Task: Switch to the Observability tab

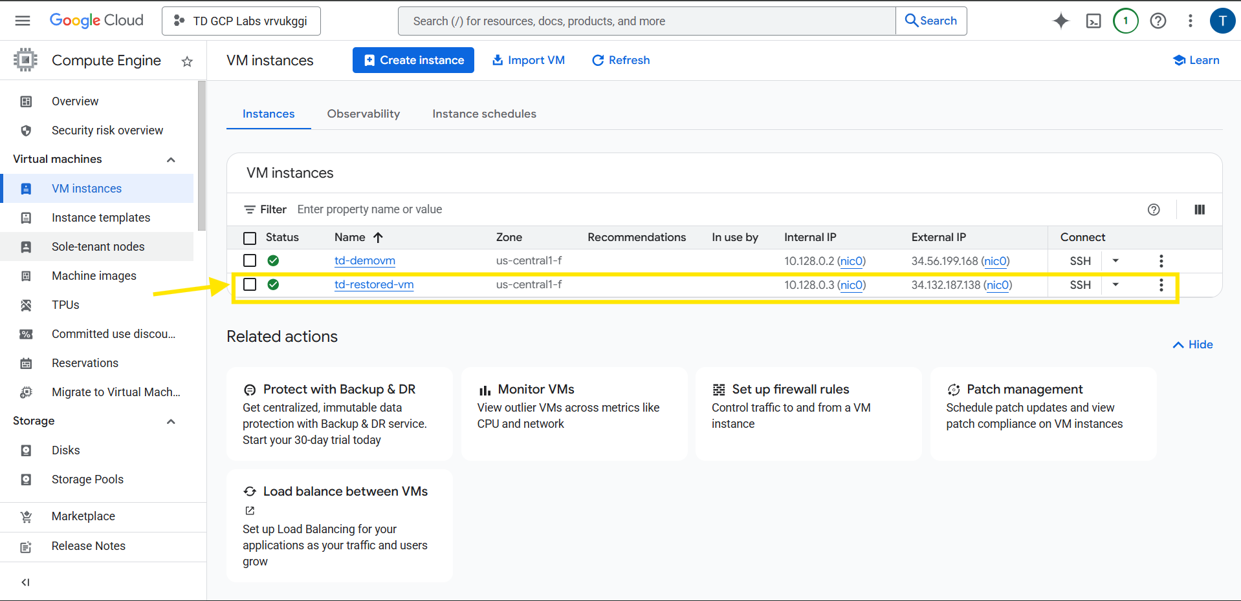Action: click(363, 114)
